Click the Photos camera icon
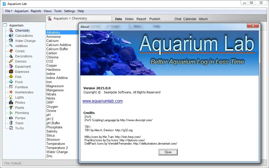This screenshot has width=269, height=168. pos(11,102)
